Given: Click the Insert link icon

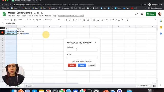Looking at the screenshot, I should (112, 20).
